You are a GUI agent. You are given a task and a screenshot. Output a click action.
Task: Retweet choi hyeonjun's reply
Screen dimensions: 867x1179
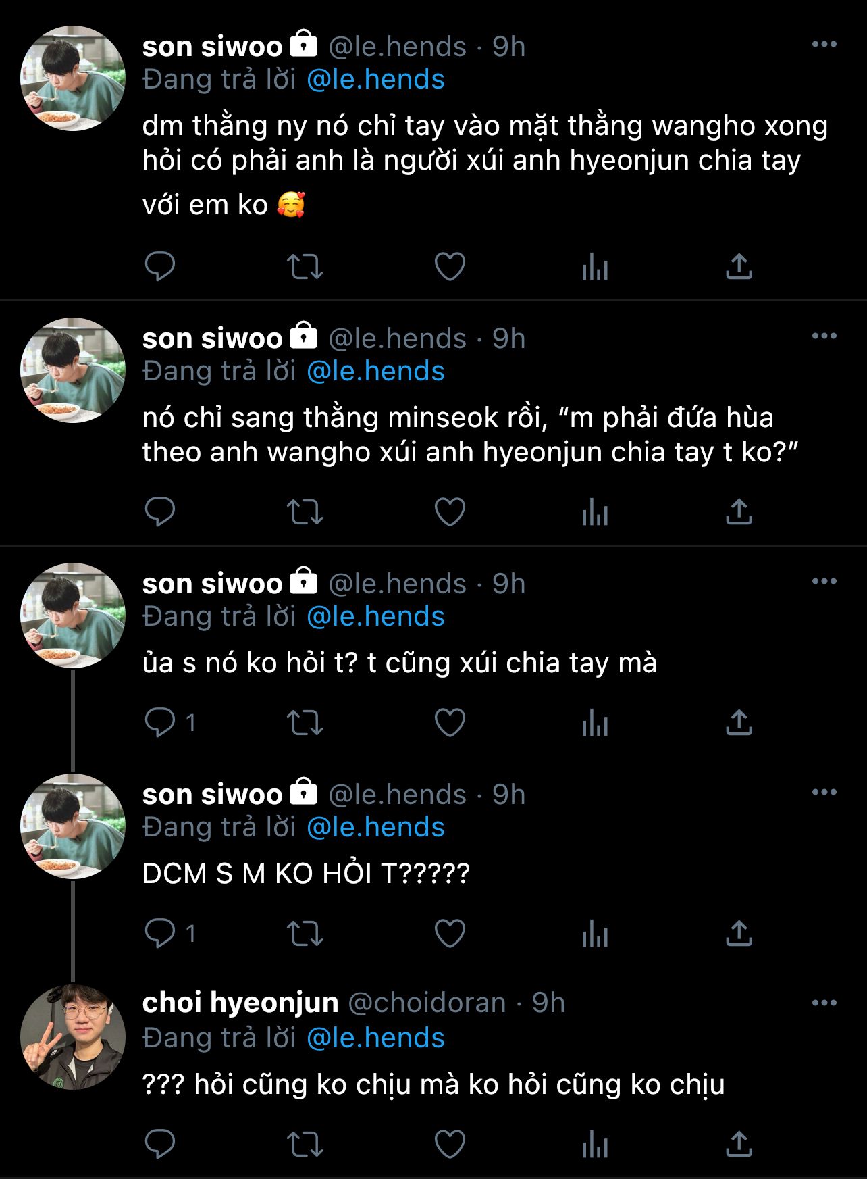pyautogui.click(x=305, y=1145)
